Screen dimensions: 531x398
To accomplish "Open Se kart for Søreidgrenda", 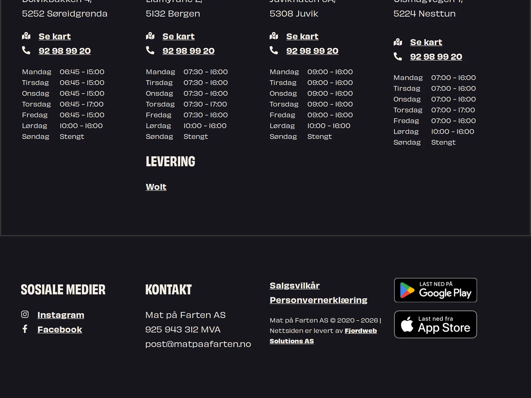I will tap(54, 36).
